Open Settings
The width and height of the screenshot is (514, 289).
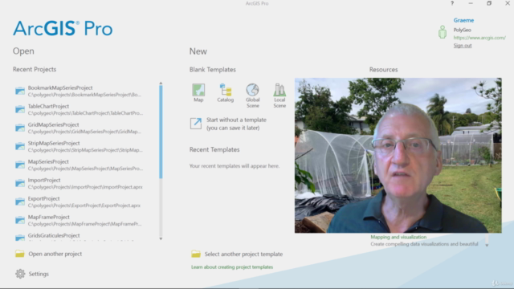click(39, 274)
